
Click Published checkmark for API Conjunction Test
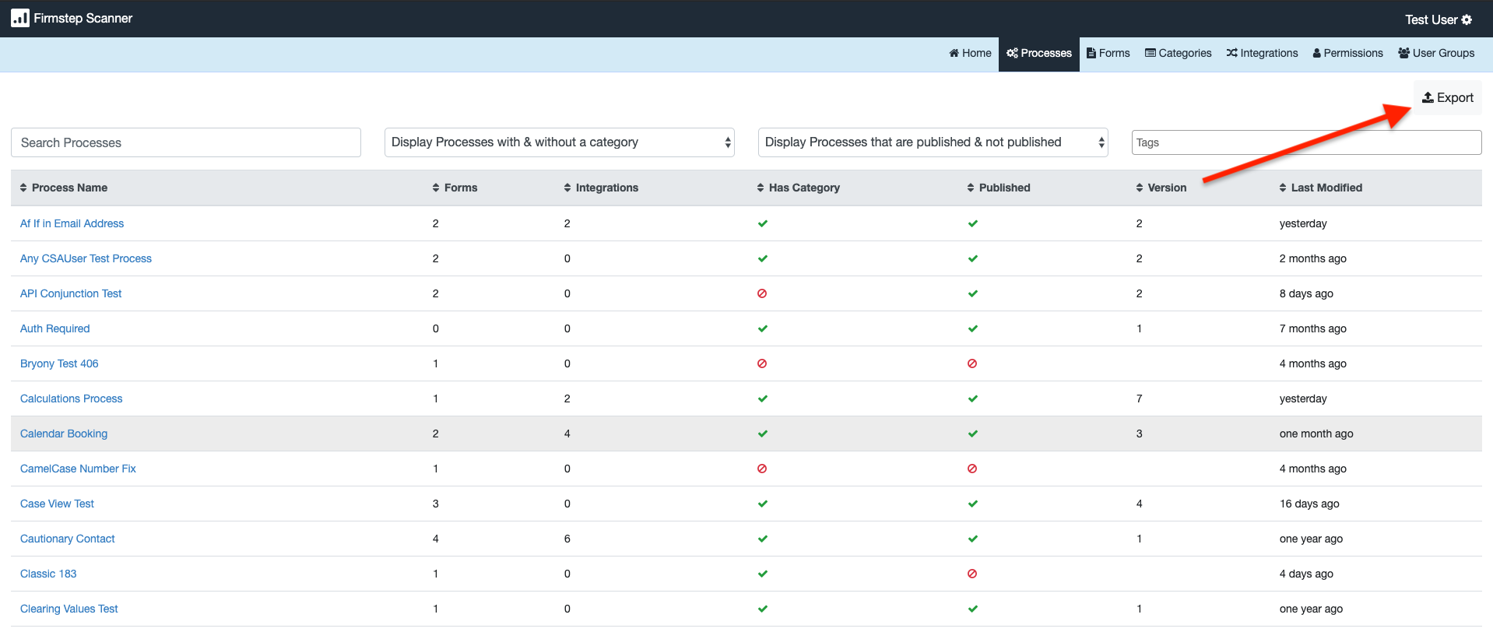pos(973,293)
